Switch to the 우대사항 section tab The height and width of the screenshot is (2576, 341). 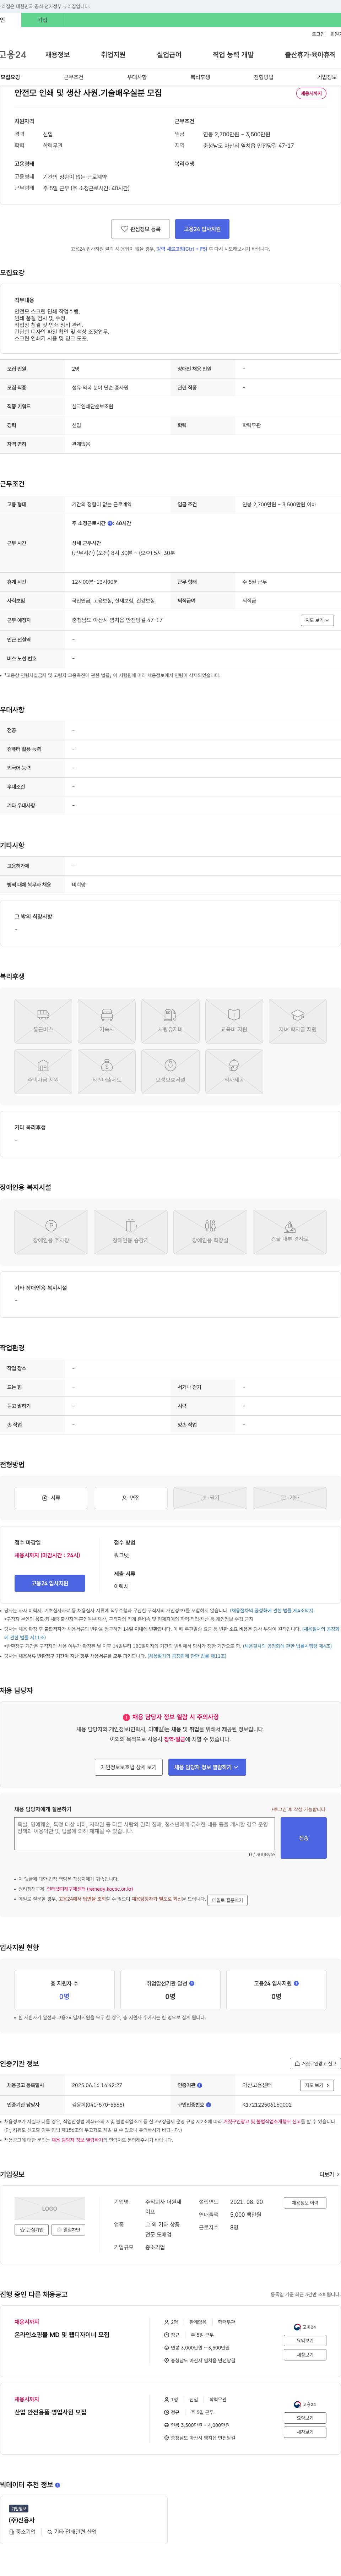(137, 77)
